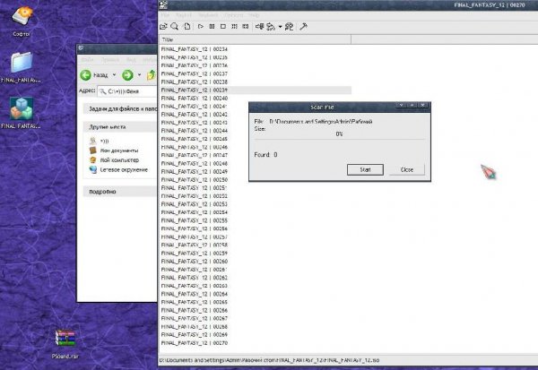Open the hammer settings tool icon

pyautogui.click(x=303, y=26)
